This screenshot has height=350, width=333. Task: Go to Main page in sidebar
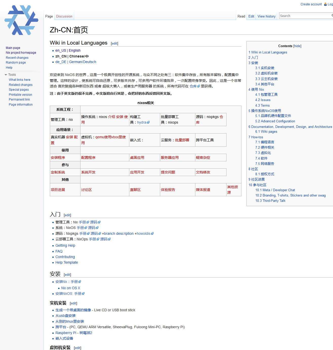pos(13,48)
